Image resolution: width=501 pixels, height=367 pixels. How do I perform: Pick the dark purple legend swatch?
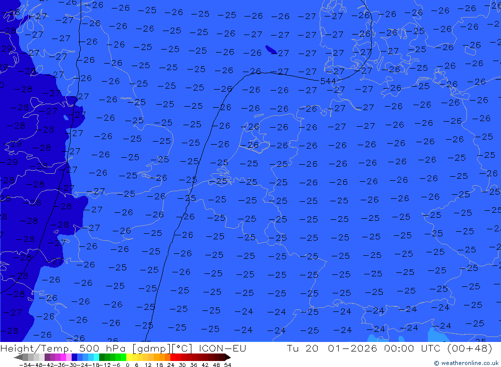click(47, 357)
